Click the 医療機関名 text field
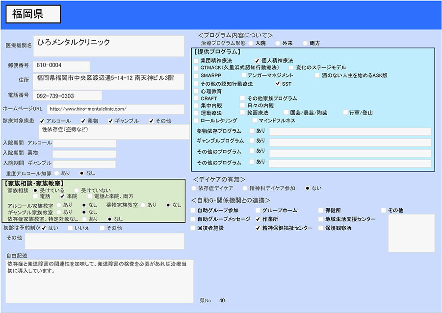This screenshot has height=313, width=442. pos(108,46)
